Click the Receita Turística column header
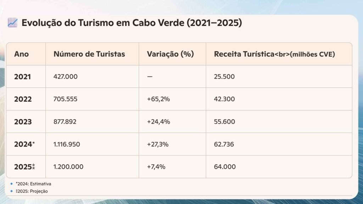The height and width of the screenshot is (204, 363). pos(274,54)
